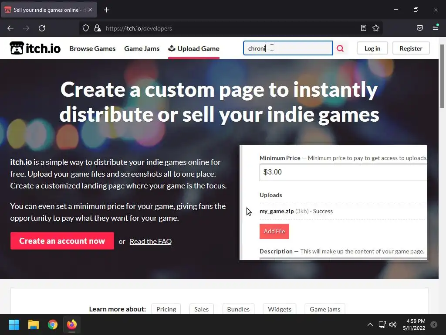Click the 'Uploads' label

[271, 195]
